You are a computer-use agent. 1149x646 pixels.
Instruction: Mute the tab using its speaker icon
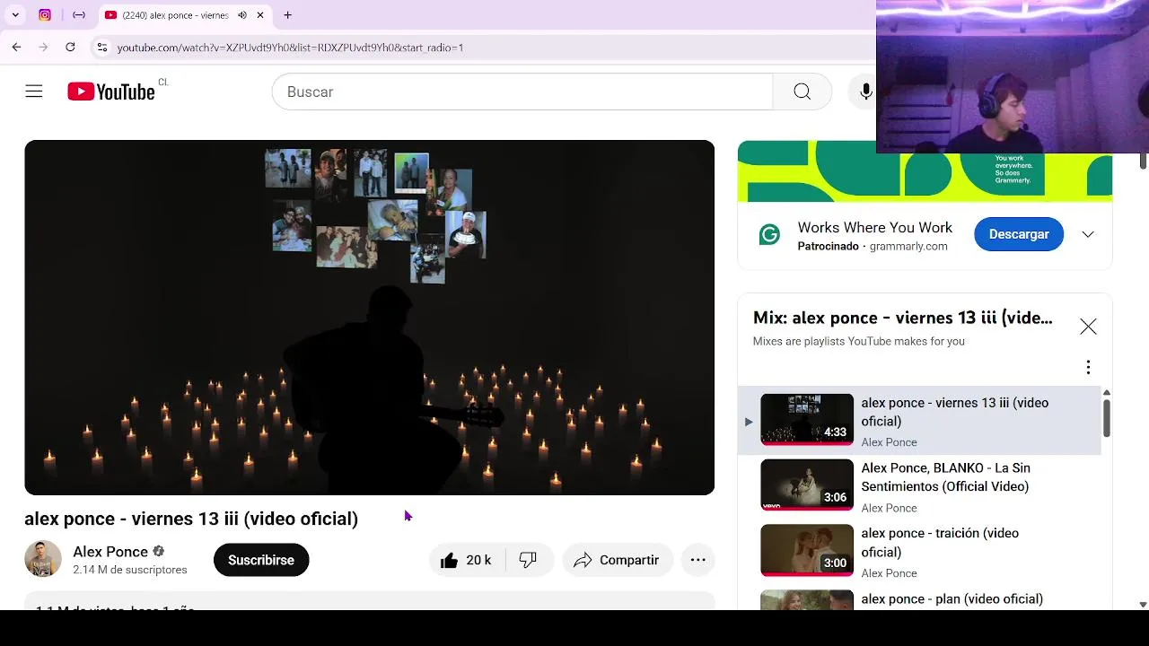click(x=241, y=15)
